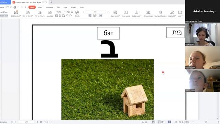Zoom in using the magnifier plus icon
Screen dimensions: 220x124
point(72,12)
